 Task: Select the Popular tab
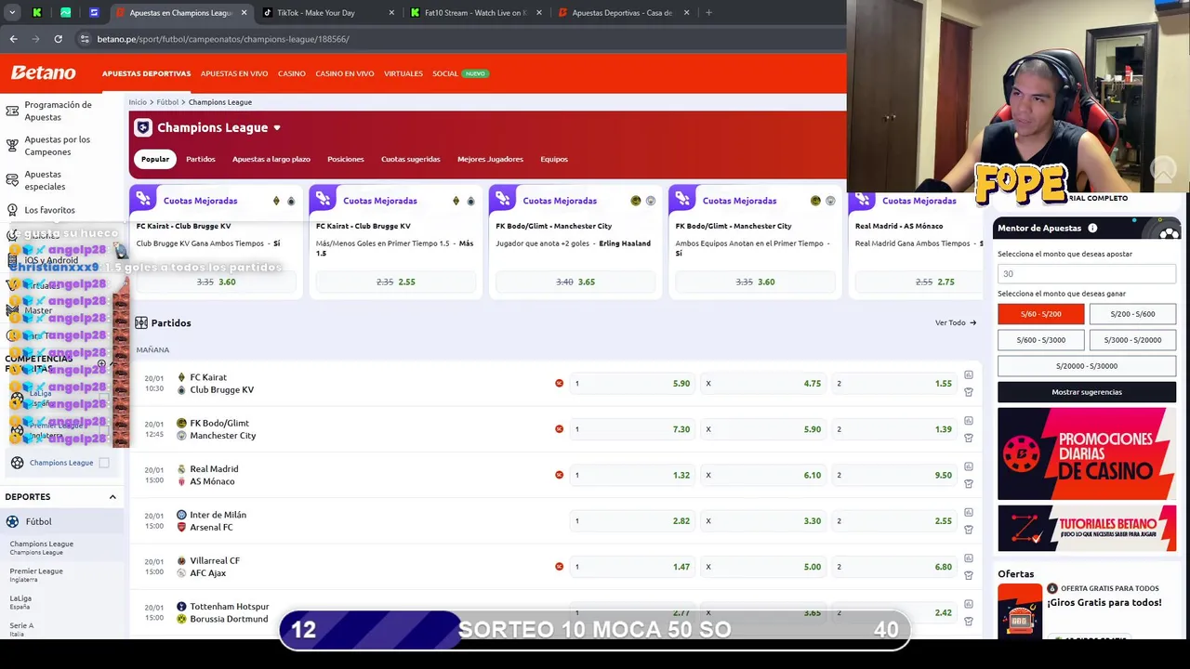point(155,159)
